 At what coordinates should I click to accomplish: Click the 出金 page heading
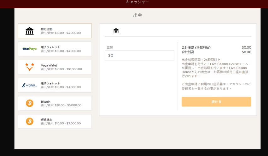(137, 15)
